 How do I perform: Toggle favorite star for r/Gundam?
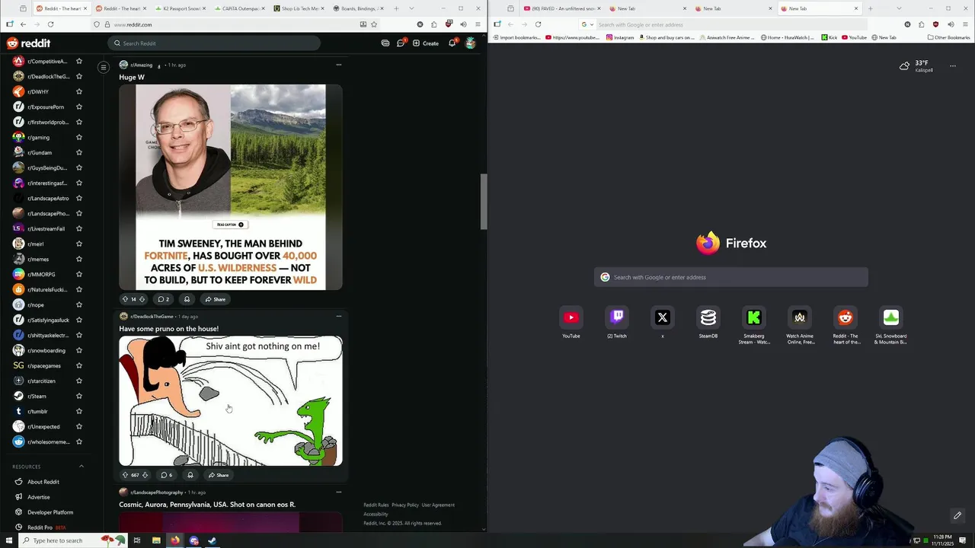point(79,152)
